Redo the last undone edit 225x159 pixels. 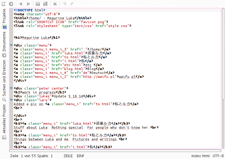point(72,4)
